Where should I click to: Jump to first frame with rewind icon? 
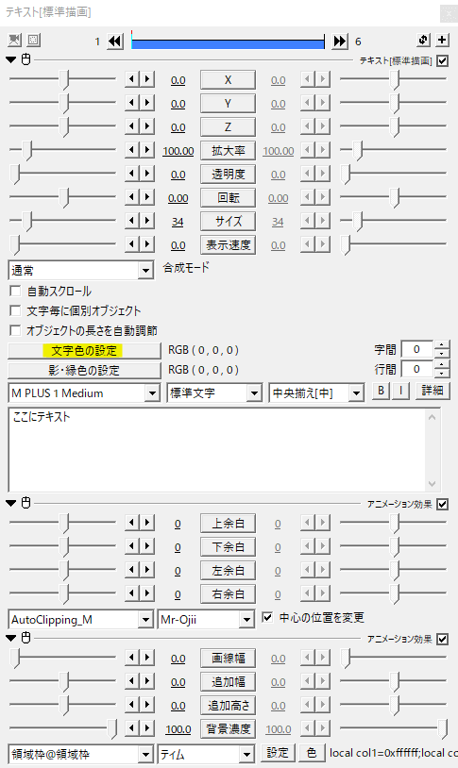click(115, 41)
